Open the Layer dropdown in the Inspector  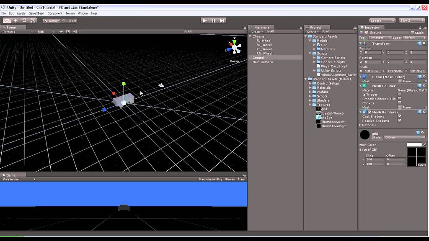415,38
